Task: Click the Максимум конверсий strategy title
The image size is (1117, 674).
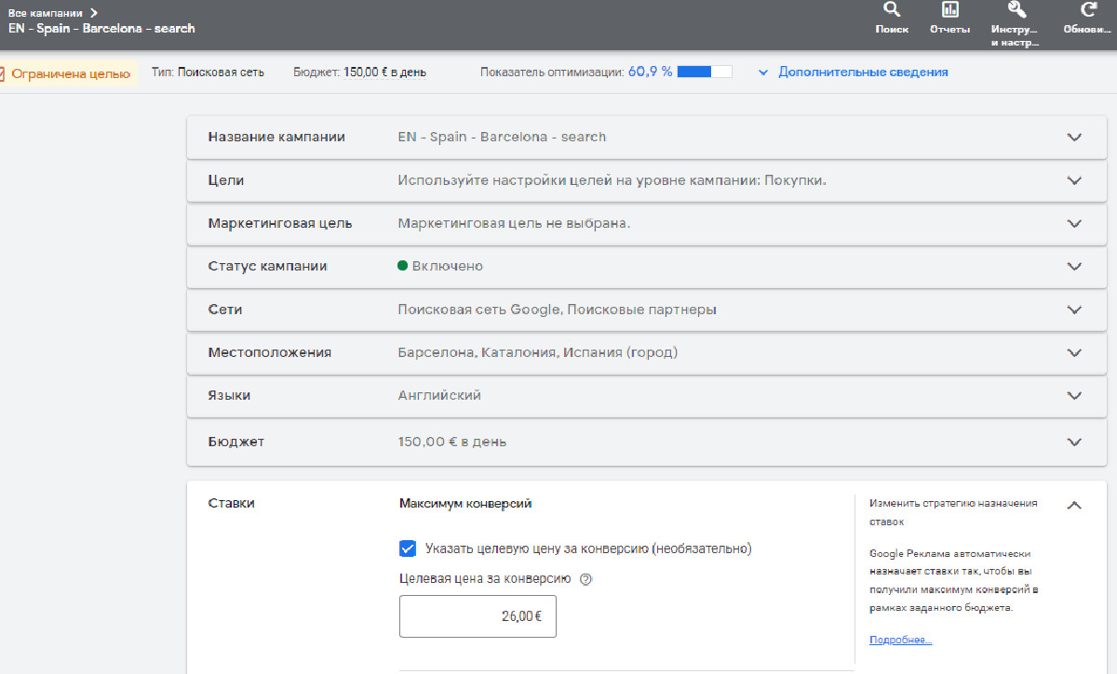Action: coord(464,503)
